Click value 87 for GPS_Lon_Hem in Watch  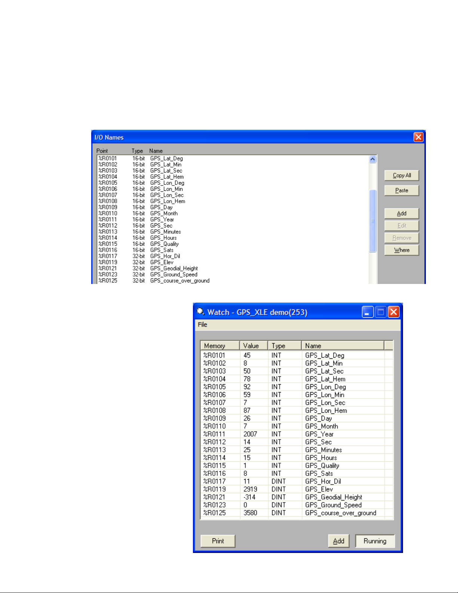pyautogui.click(x=247, y=410)
